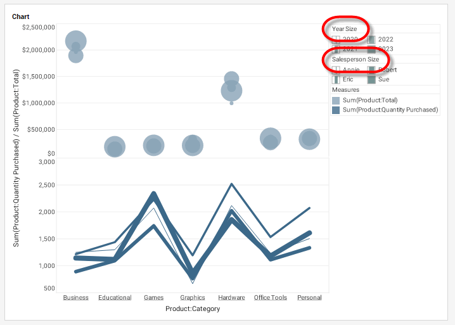Open the Business category axis link
This screenshot has width=455, height=325.
click(x=76, y=298)
